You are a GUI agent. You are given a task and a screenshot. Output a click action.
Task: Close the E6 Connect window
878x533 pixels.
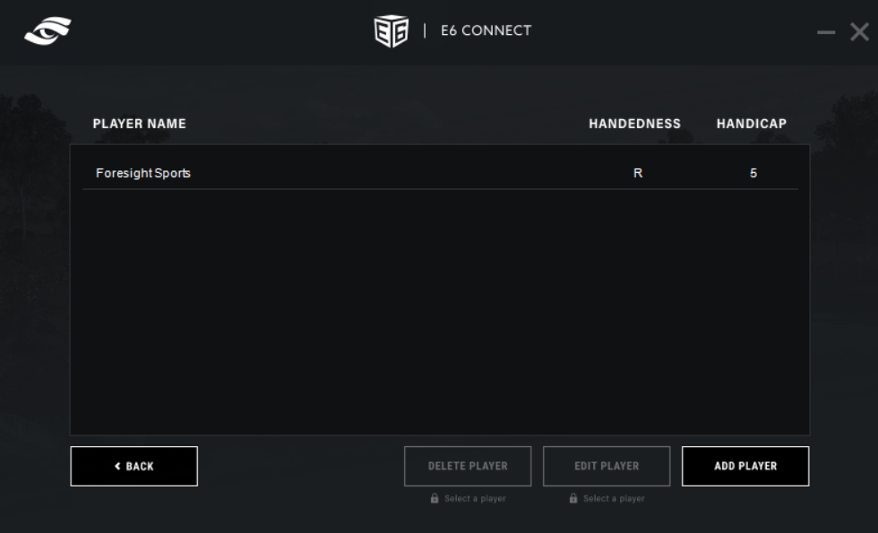pos(859,32)
